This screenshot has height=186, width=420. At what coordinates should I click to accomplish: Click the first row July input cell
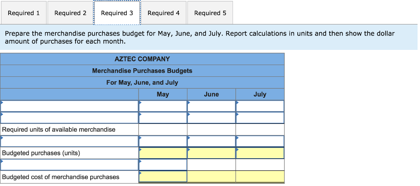point(260,106)
